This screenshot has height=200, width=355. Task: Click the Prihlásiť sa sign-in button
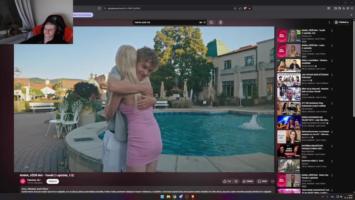pyautogui.click(x=342, y=22)
